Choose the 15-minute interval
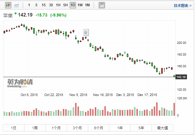Image resolution: width=195 pixels, height=135 pixels. 44,5
